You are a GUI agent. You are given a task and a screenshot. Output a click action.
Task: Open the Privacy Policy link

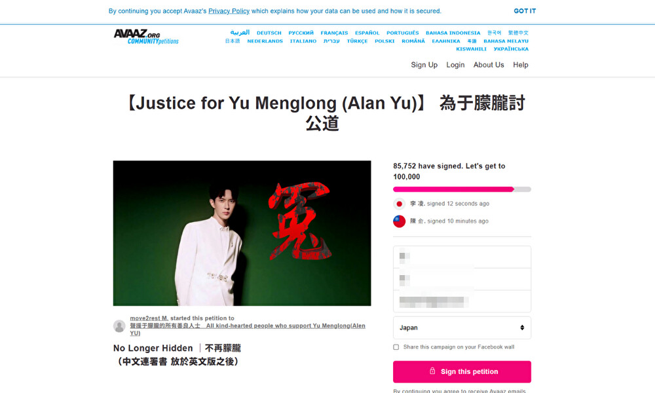(x=229, y=11)
